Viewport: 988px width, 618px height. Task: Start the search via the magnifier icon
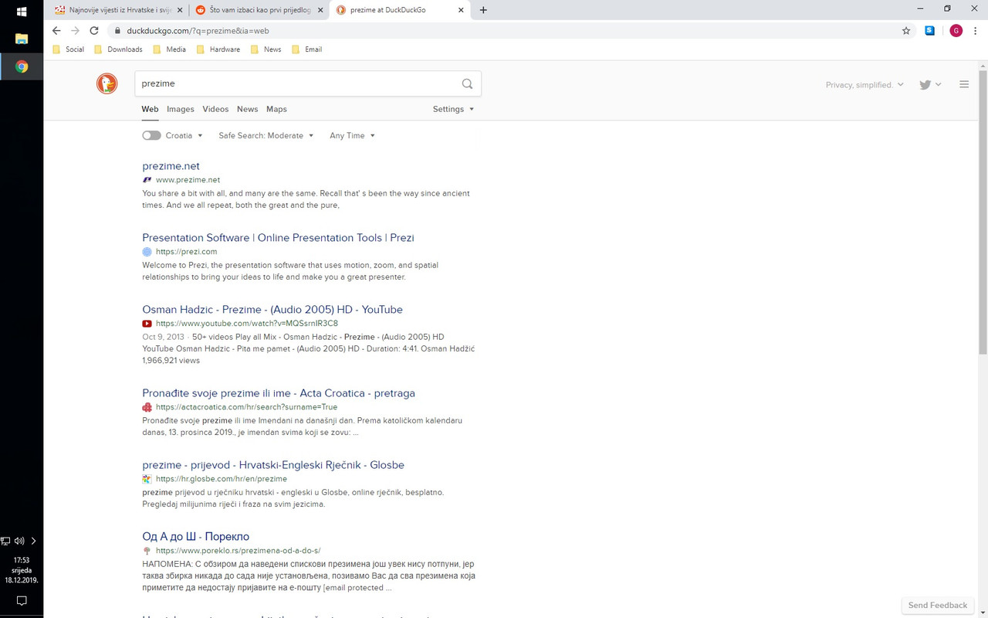tap(467, 83)
